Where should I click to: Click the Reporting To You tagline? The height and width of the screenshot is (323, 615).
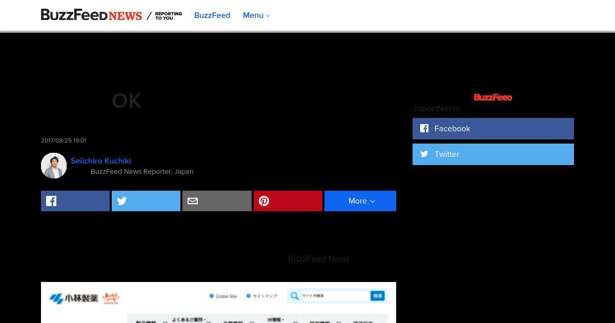point(169,16)
